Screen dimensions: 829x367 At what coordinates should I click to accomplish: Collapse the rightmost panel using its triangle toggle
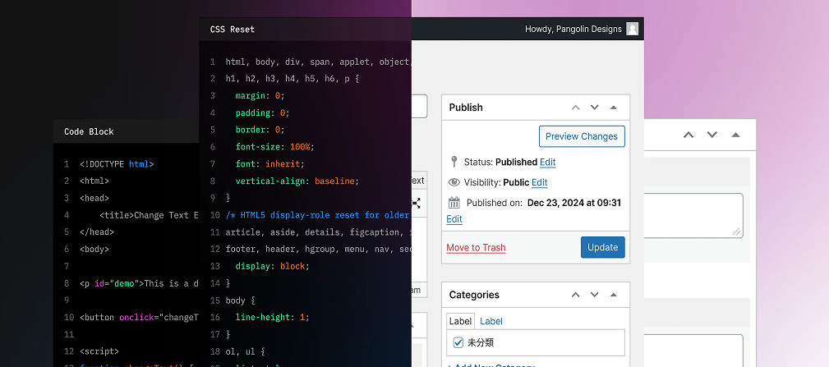tap(735, 135)
